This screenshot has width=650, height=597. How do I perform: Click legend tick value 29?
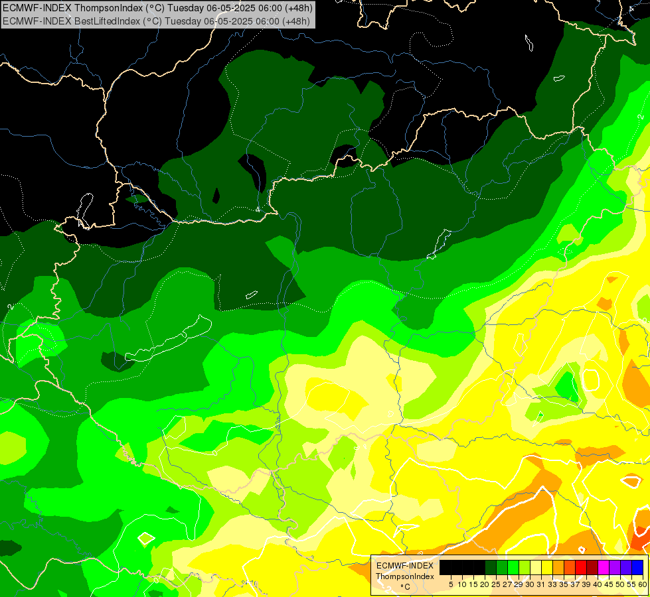click(519, 584)
